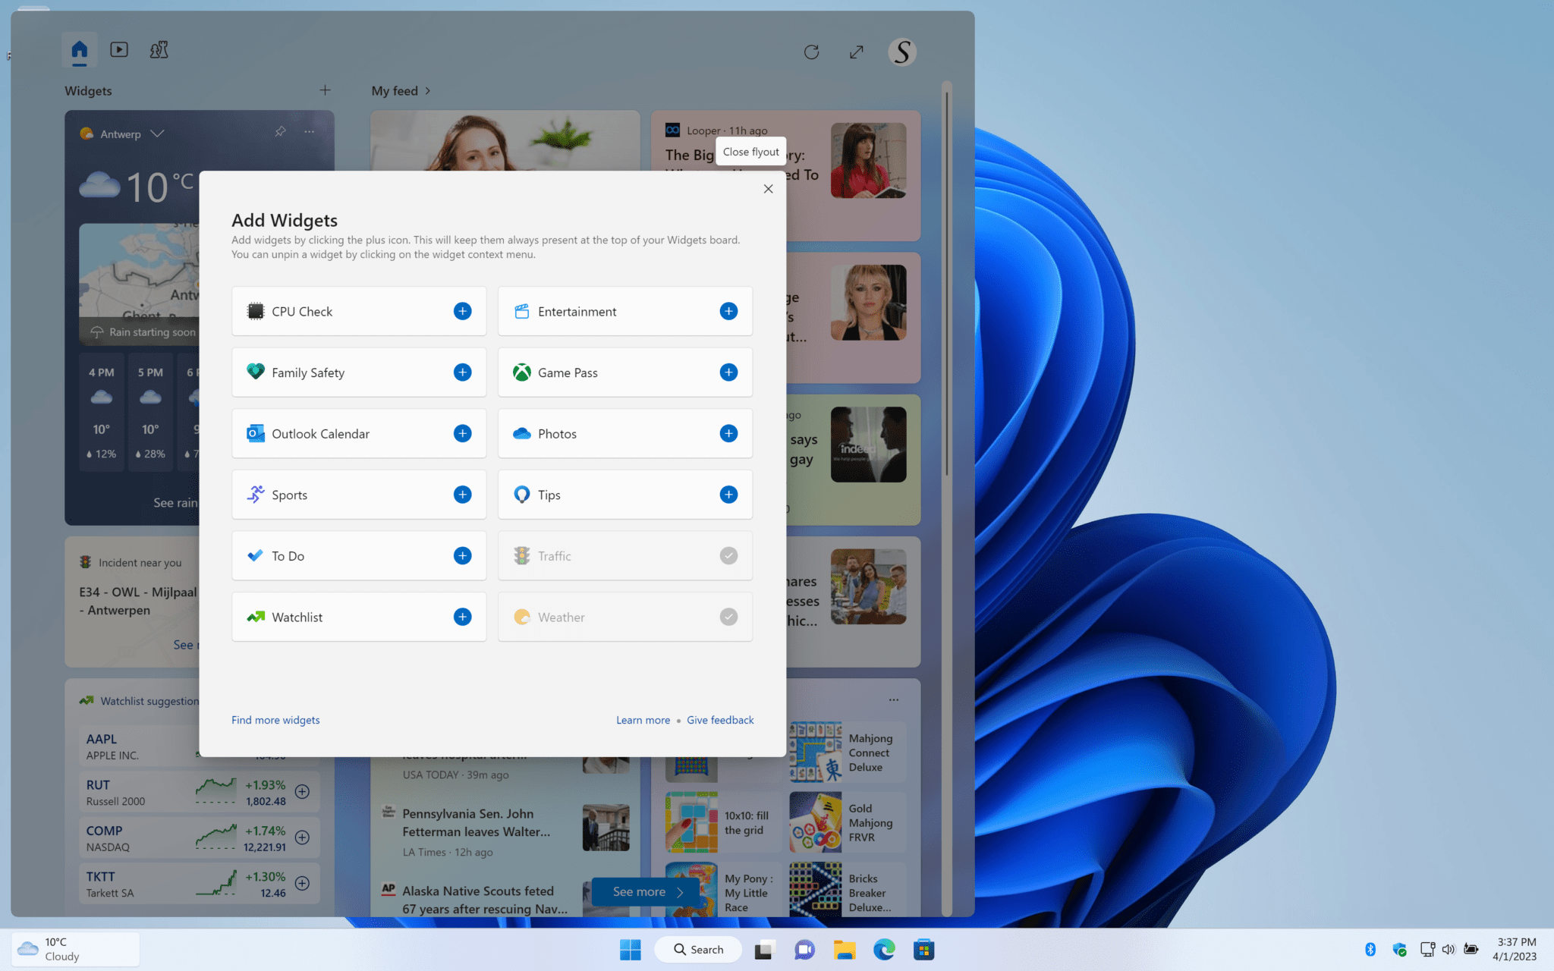
Task: Open the Start menu
Action: (630, 949)
